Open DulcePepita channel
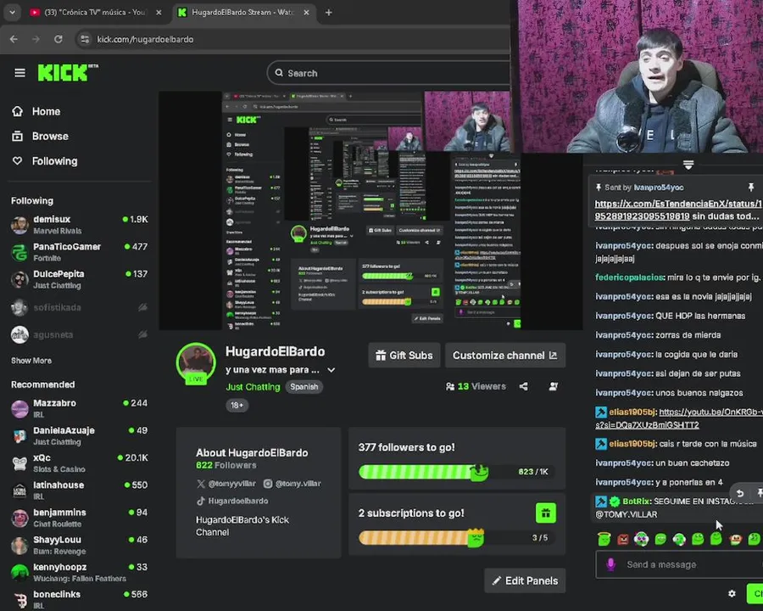This screenshot has width=763, height=611. 80,279
